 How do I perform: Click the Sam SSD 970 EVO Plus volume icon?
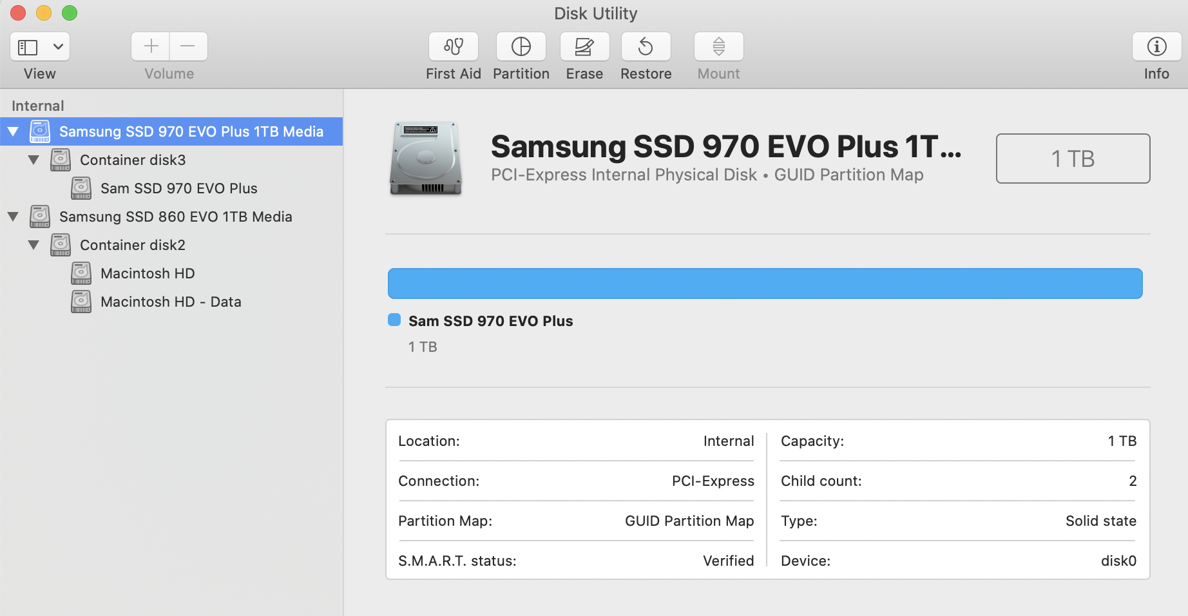pyautogui.click(x=81, y=188)
